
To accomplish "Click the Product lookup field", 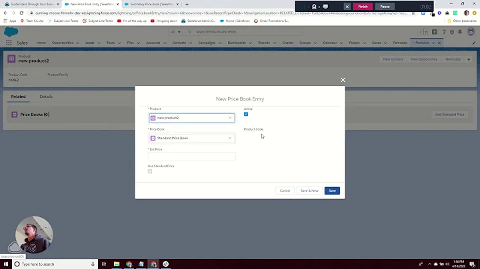I will click(192, 118).
